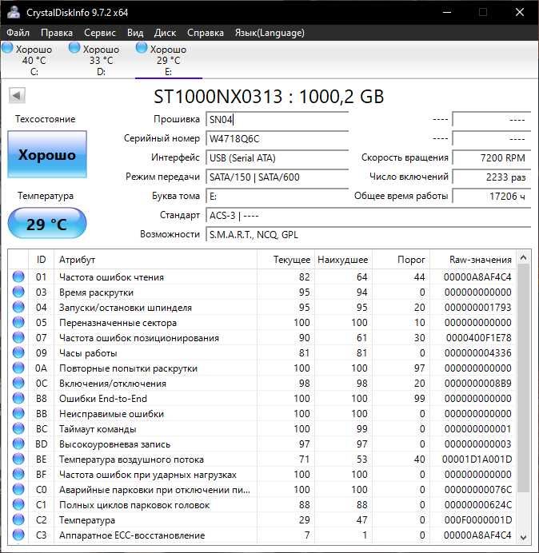Click status orb of attribute 01 row
Viewport: 539px width, 553px height.
click(18, 276)
